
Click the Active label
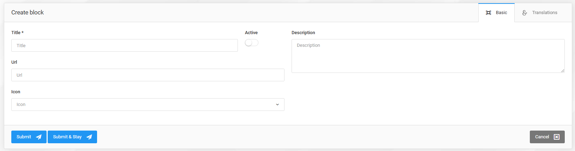pyautogui.click(x=251, y=32)
